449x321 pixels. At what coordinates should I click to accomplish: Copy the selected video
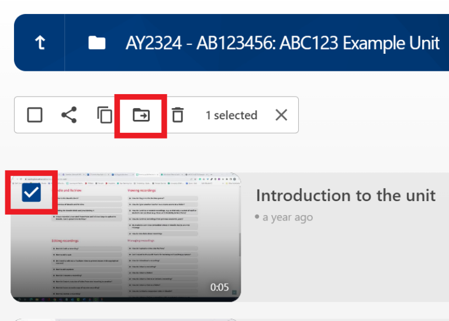click(x=105, y=115)
